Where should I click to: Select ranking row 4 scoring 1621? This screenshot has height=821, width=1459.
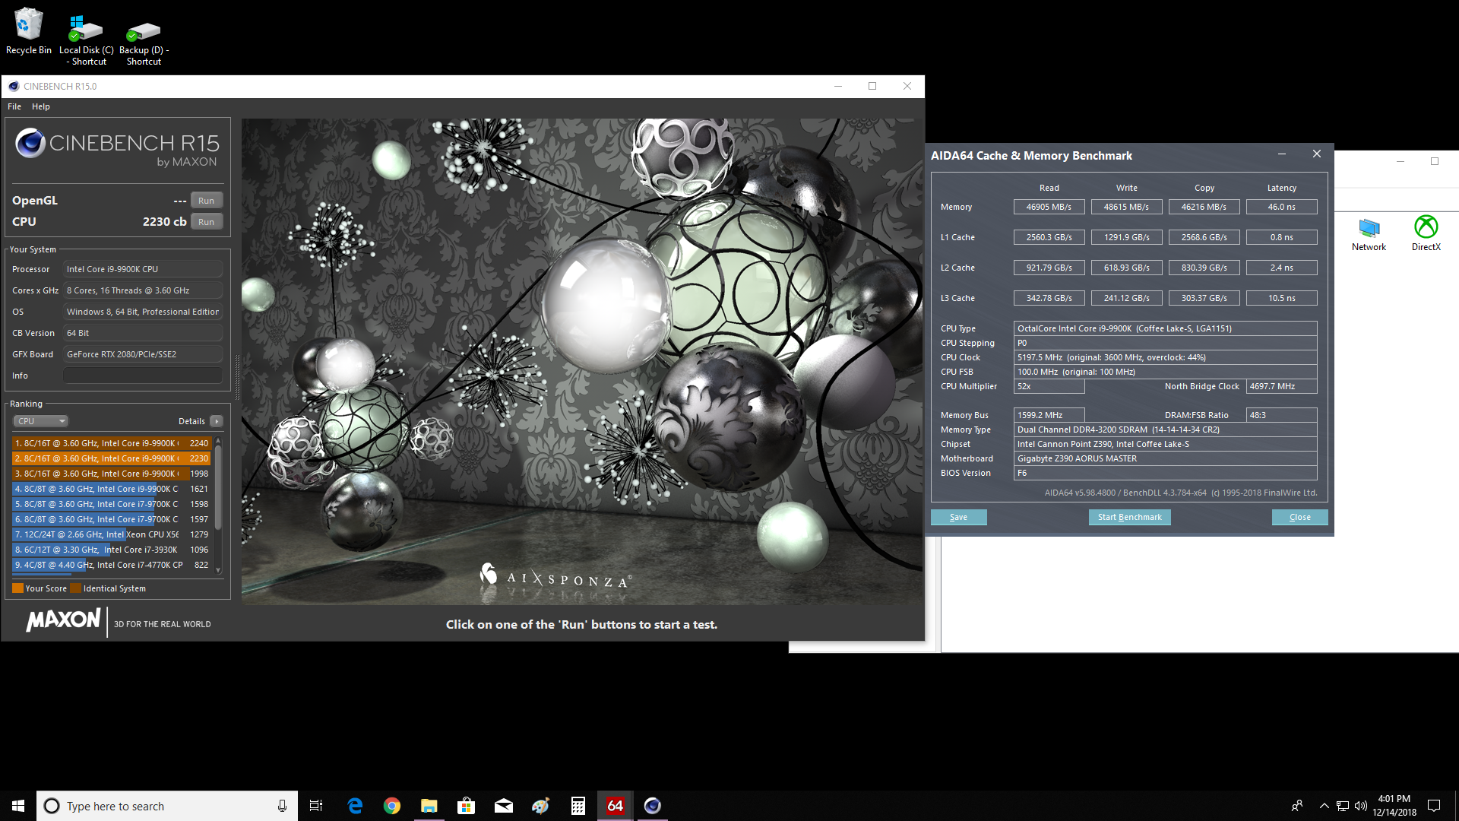pos(112,489)
